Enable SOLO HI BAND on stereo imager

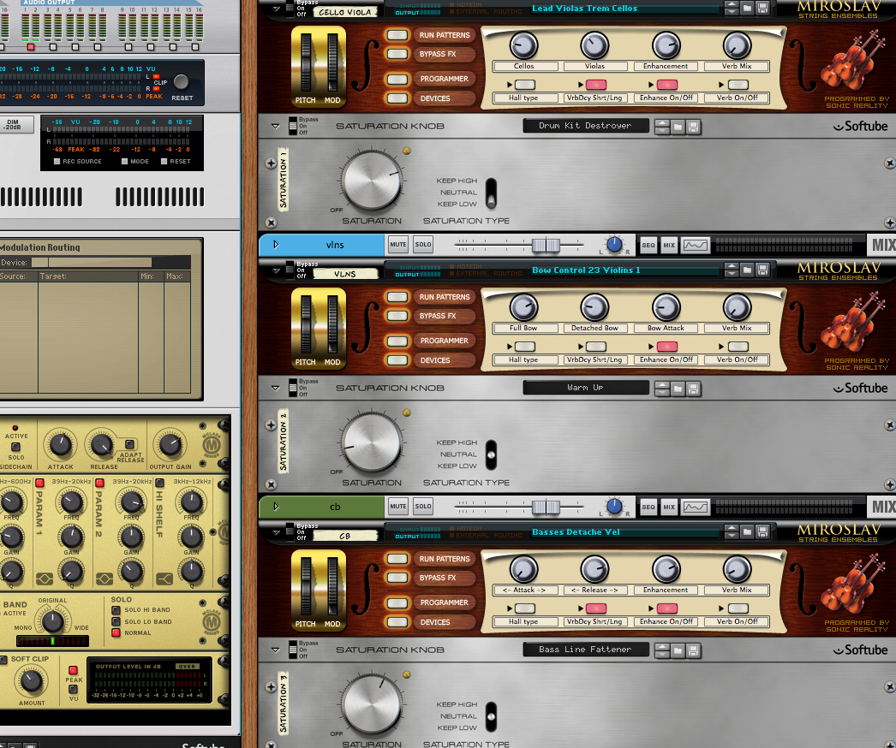click(116, 610)
